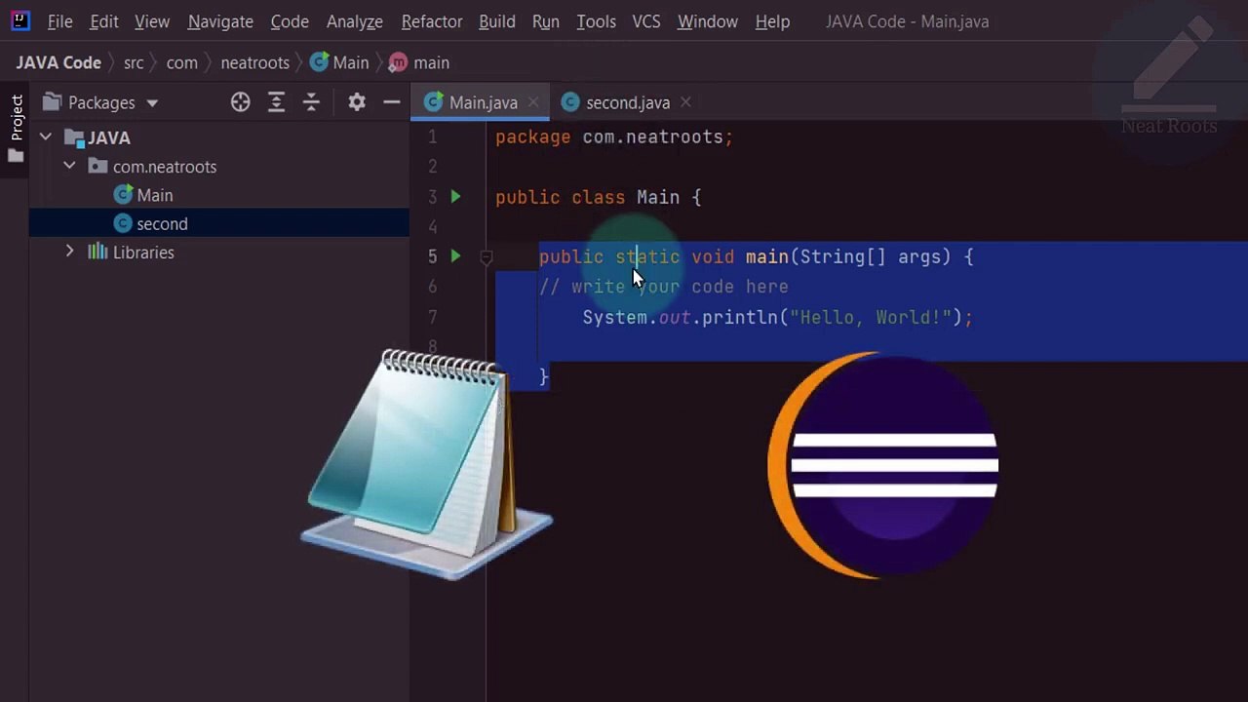Click "Hello, World!" string literal
Viewport: 1248px width, 702px height.
(x=871, y=317)
